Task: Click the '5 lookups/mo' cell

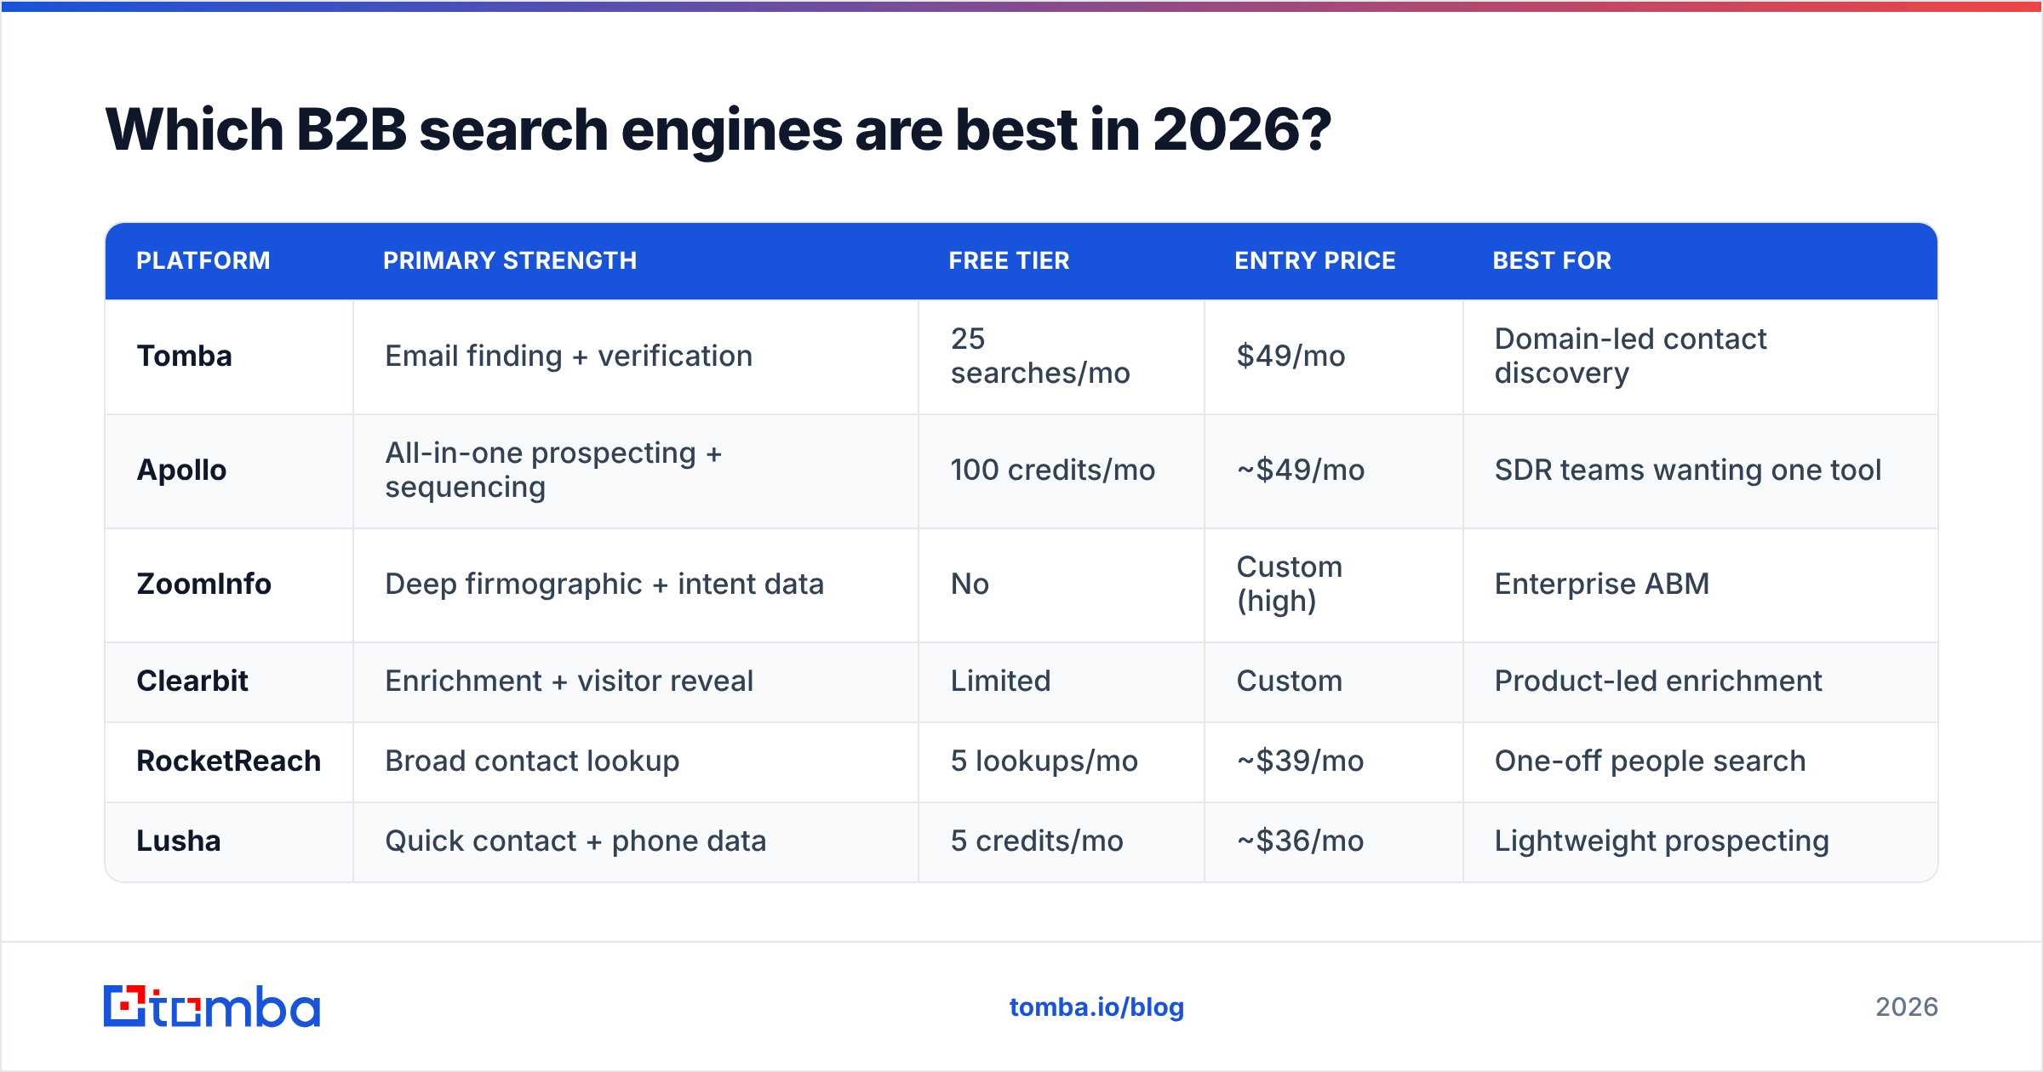Action: tap(1062, 761)
